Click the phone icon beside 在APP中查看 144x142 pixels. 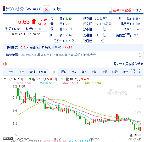[x=110, y=10]
